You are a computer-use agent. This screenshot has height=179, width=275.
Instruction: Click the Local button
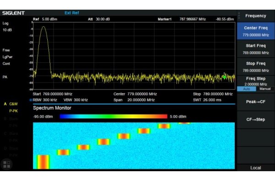tap(256, 168)
